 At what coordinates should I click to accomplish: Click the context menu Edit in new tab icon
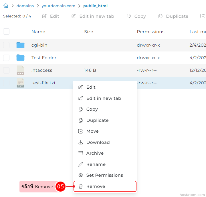click(80, 98)
